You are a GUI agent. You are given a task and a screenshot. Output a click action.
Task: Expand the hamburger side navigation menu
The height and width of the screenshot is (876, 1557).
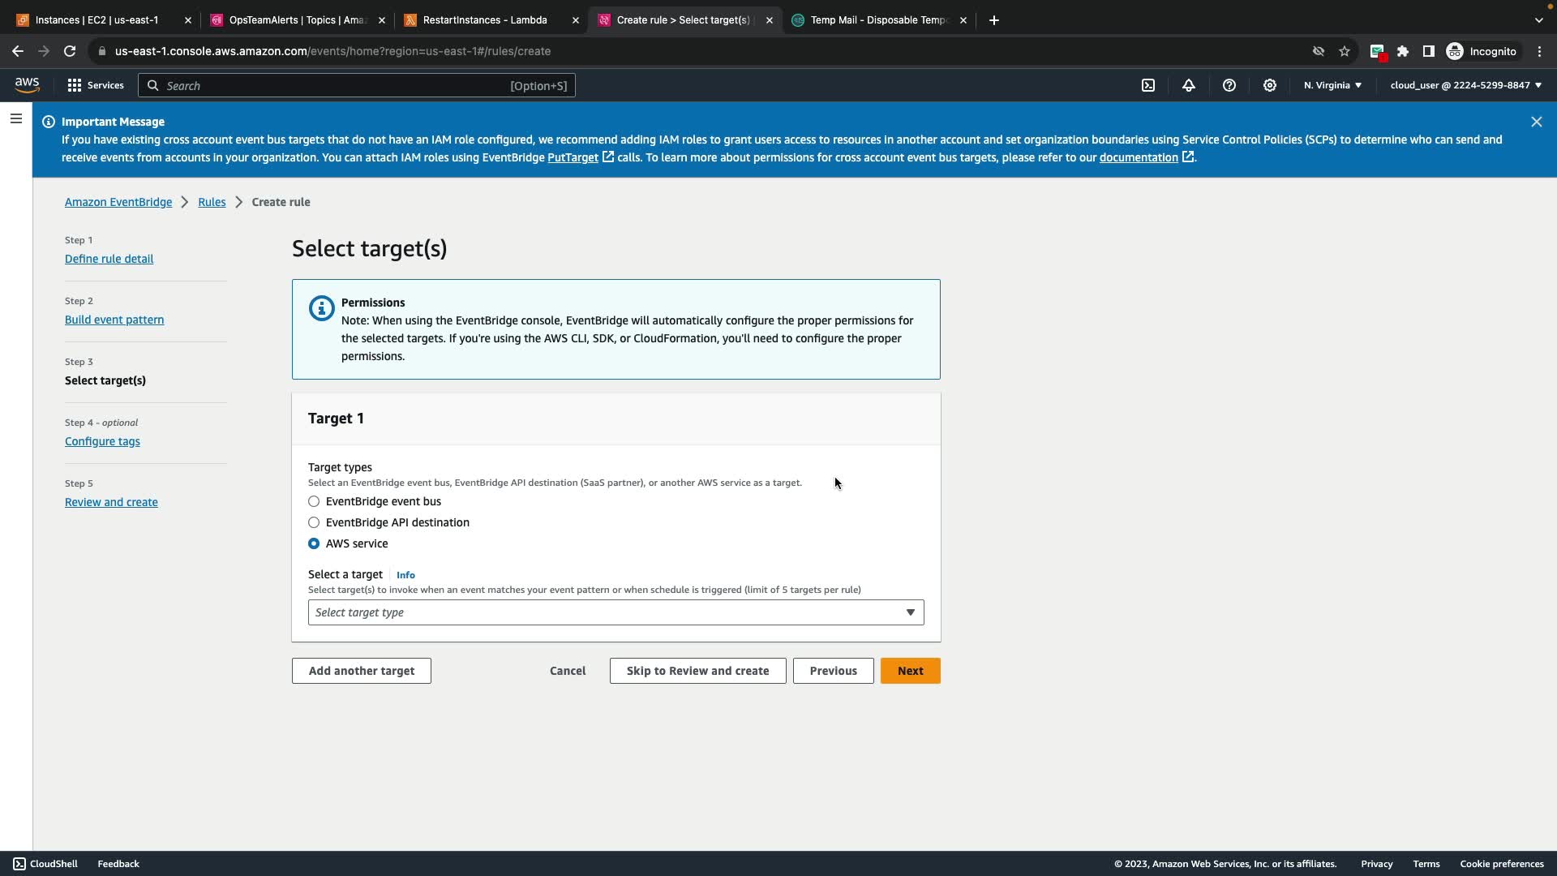[x=16, y=119]
